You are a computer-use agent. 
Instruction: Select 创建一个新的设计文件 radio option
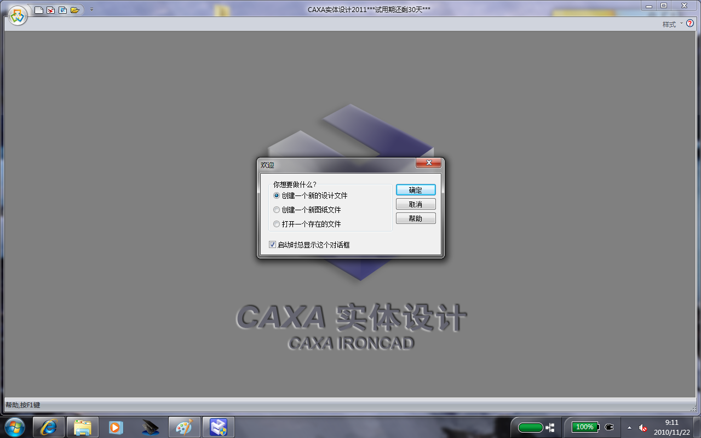tap(311, 195)
